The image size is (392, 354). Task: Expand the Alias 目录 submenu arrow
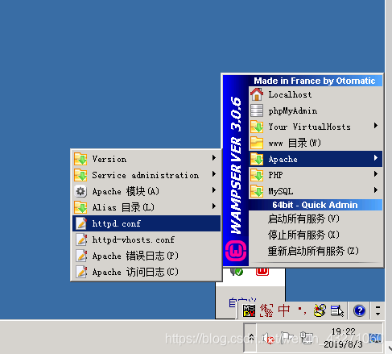(x=214, y=206)
